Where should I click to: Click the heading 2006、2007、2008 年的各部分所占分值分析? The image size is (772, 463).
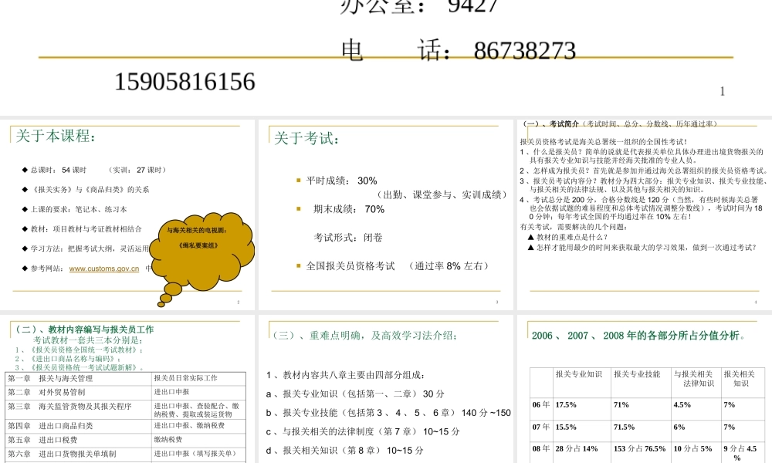[638, 336]
